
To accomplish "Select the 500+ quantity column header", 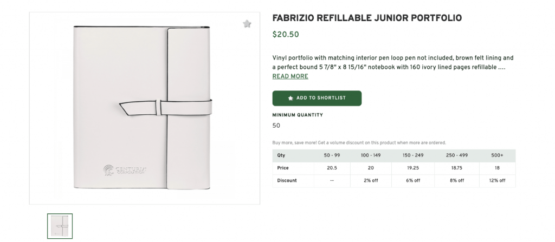I will pos(497,155).
